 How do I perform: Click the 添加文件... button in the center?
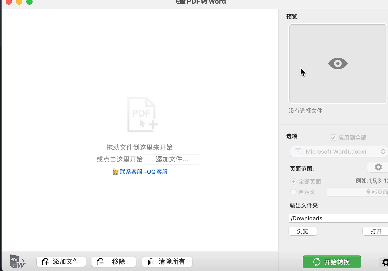coord(172,159)
